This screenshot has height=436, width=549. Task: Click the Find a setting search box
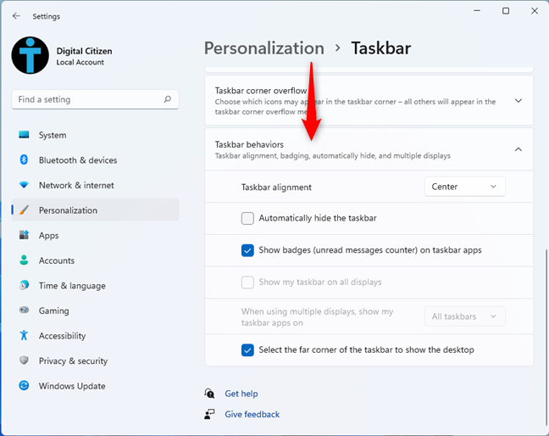point(89,99)
